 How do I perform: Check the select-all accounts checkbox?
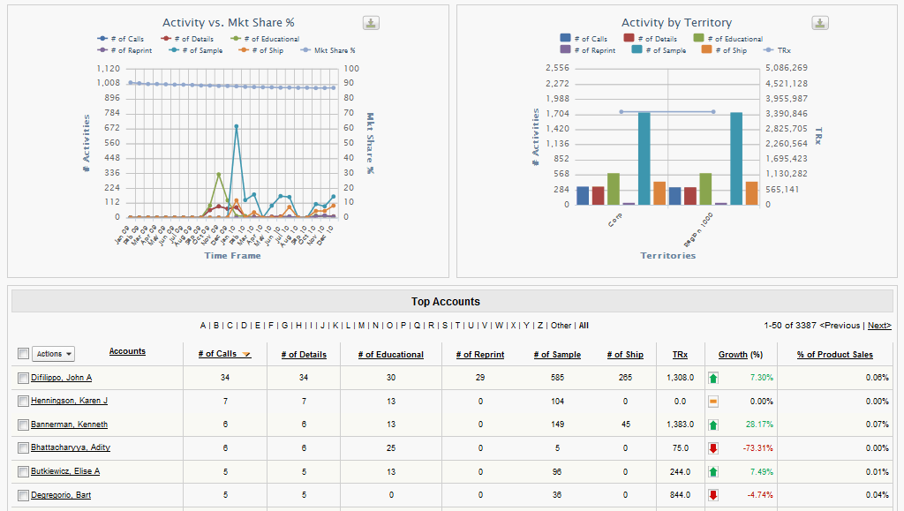[23, 354]
